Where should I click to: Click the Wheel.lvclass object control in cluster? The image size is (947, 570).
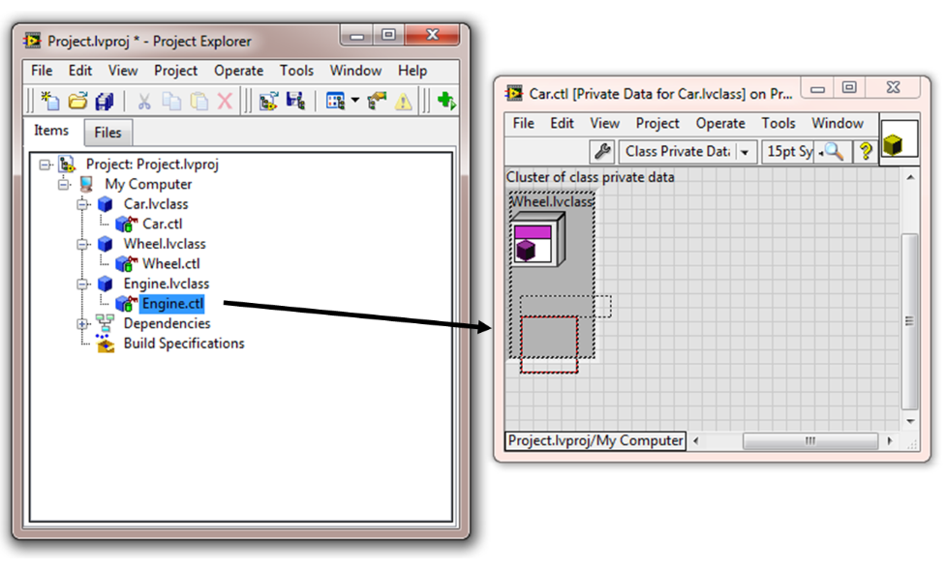tap(538, 240)
